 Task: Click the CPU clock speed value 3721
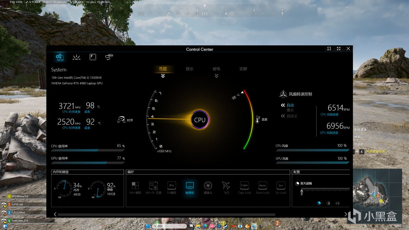click(66, 106)
